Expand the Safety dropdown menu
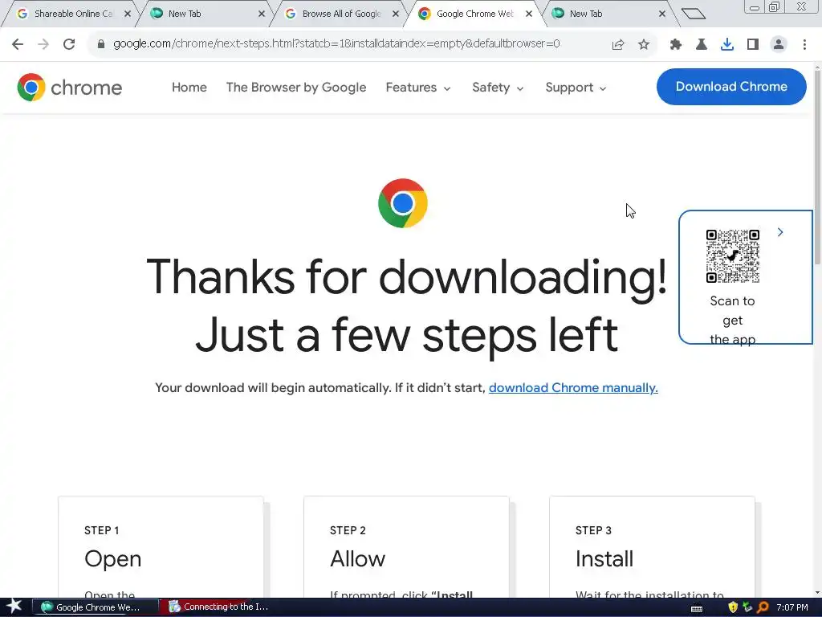 coord(498,87)
